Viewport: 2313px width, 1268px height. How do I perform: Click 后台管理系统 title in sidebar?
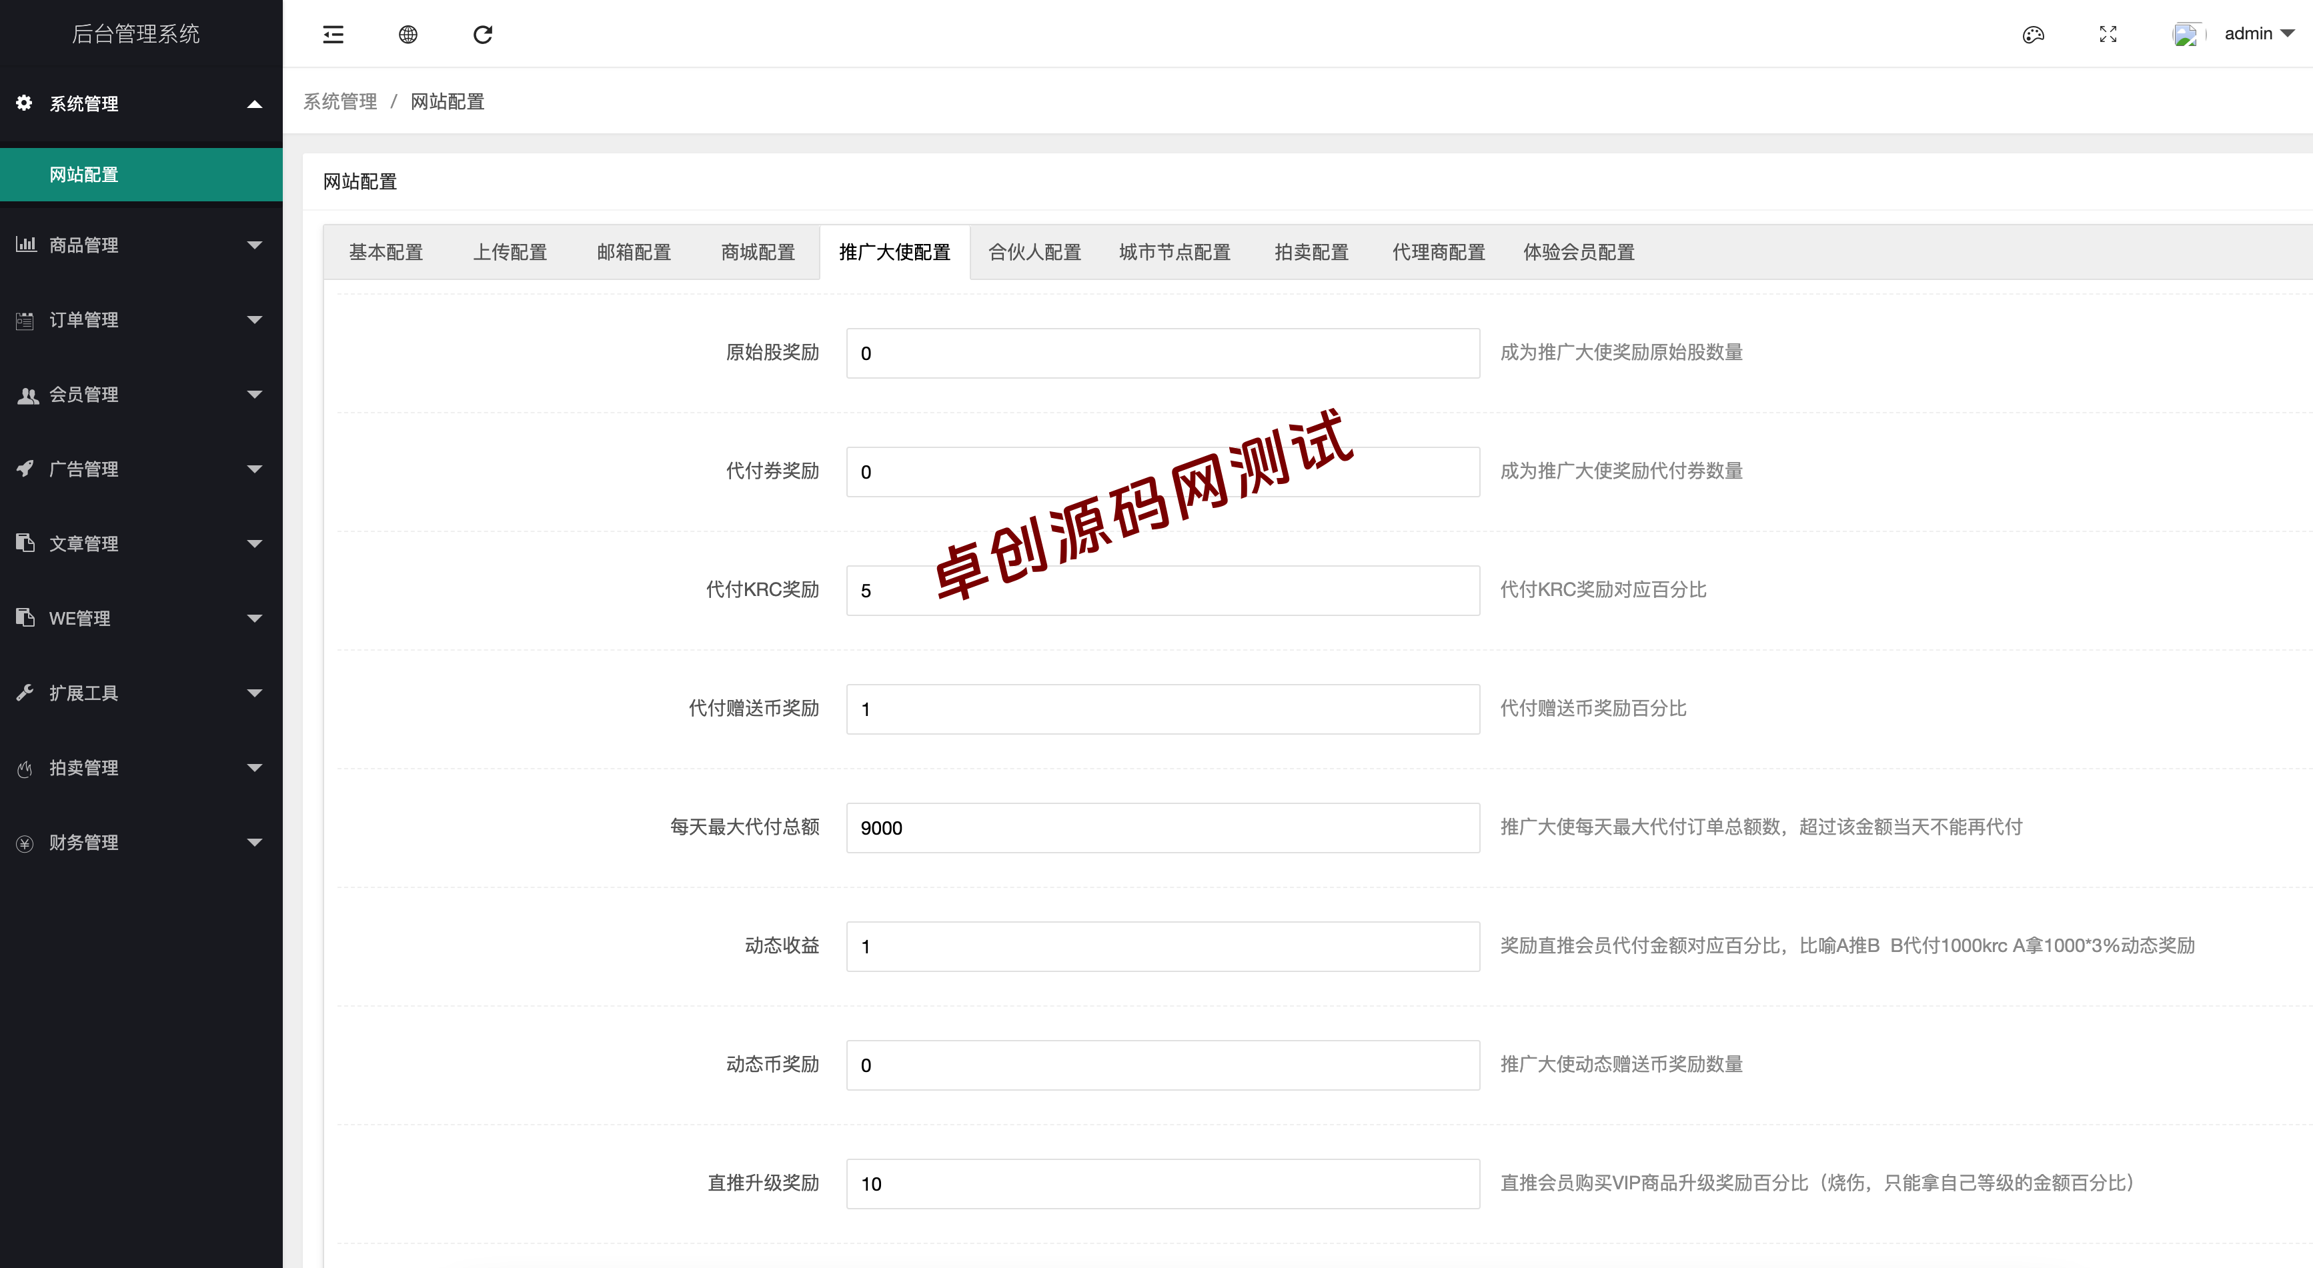(135, 34)
